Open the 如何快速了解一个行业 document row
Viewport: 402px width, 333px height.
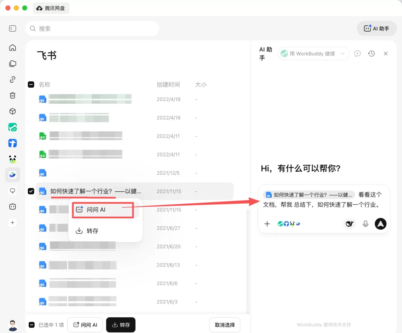coord(135,191)
